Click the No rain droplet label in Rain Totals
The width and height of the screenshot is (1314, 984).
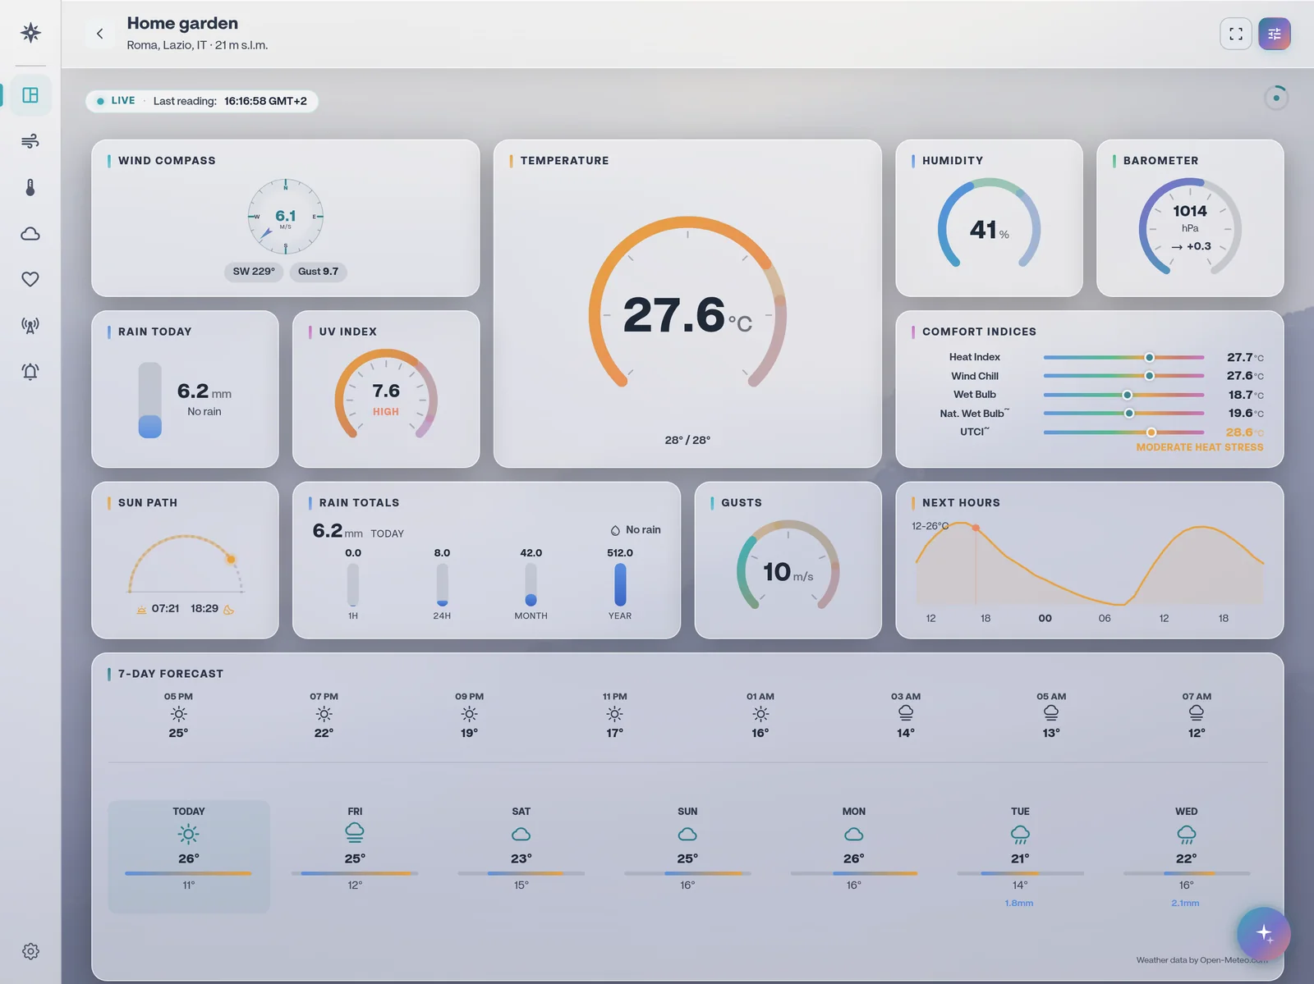636,530
